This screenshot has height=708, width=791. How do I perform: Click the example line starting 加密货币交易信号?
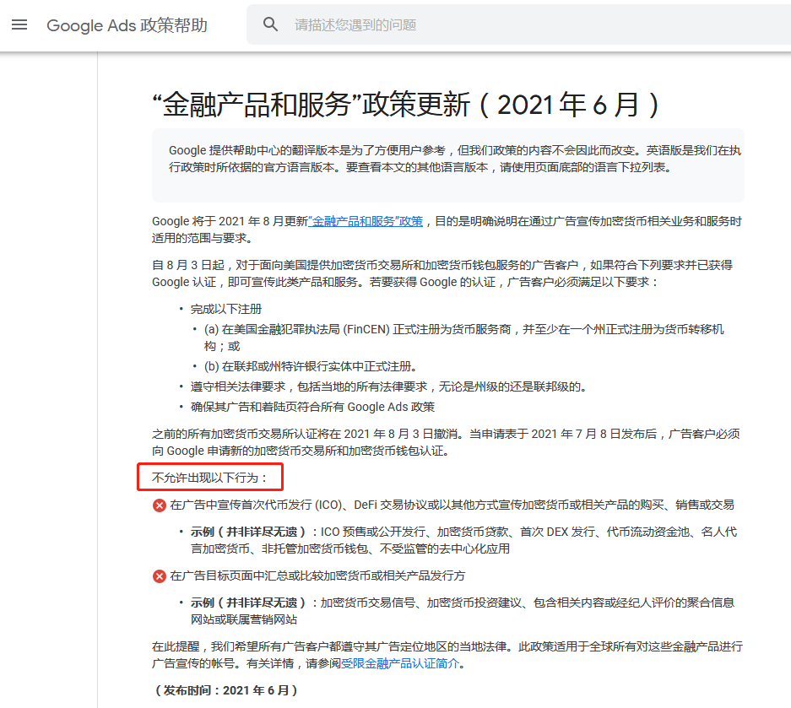tap(462, 611)
